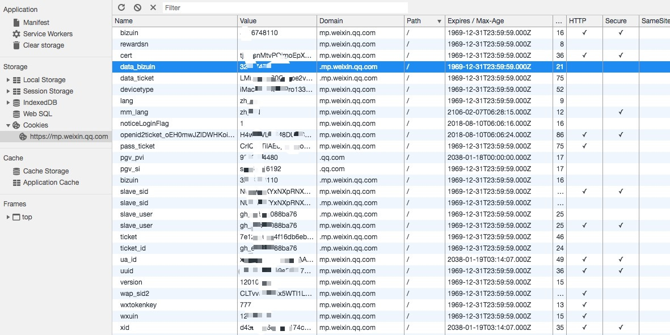Click the Manifest document icon
The width and height of the screenshot is (670, 335).
coord(16,23)
